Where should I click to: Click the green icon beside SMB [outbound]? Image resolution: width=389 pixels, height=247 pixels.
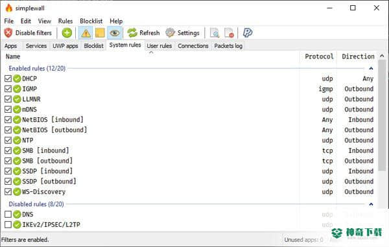coord(17,161)
